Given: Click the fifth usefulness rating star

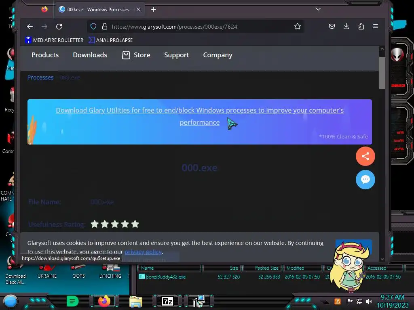Looking at the screenshot, I should 135,224.
